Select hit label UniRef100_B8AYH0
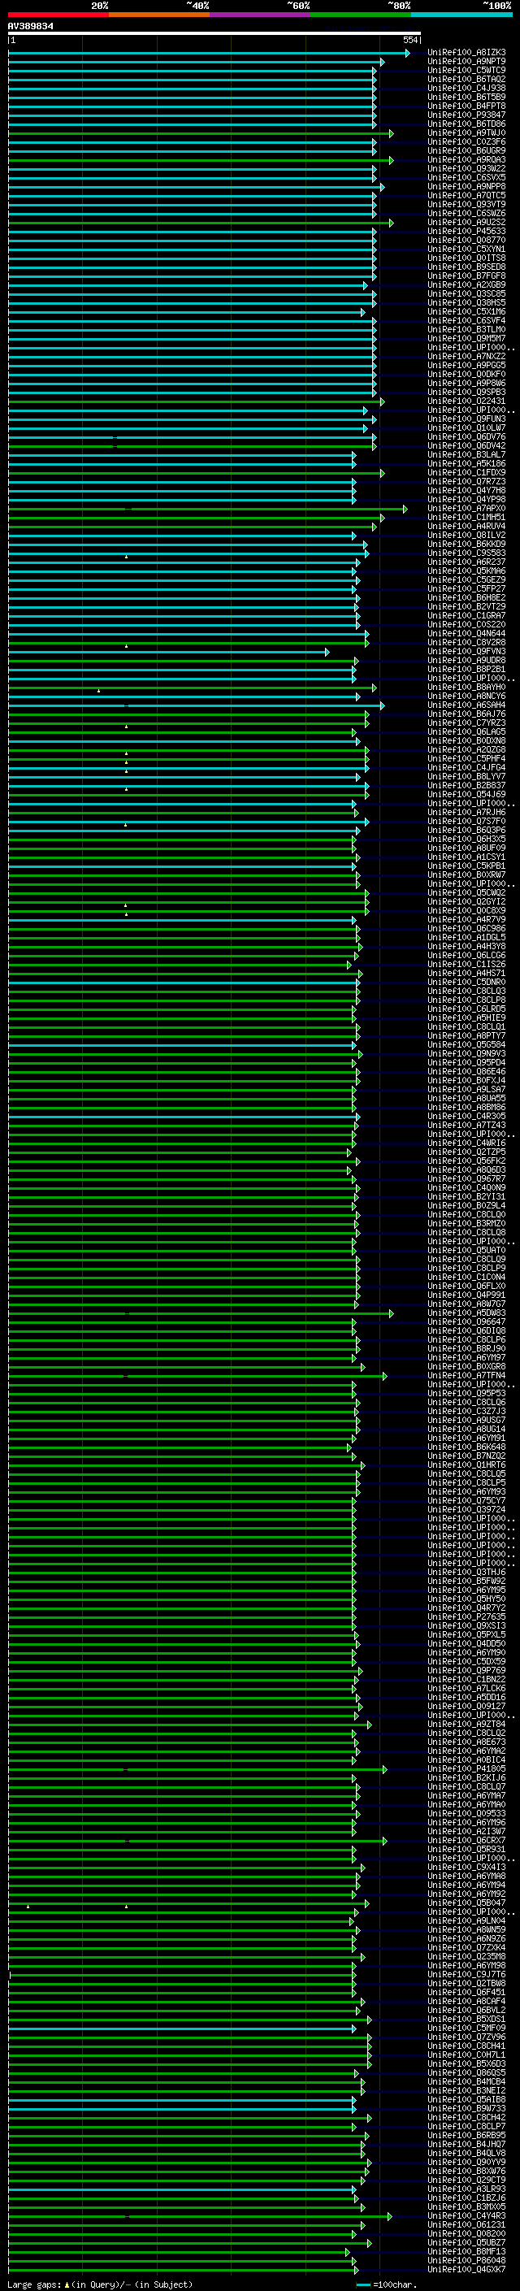This screenshot has height=2291, width=520. 466,688
